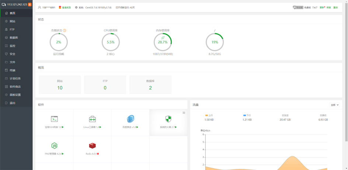Screen dimensions: 348x170
Task: Click the 总发送 20.47 GB value
Action: point(285,119)
